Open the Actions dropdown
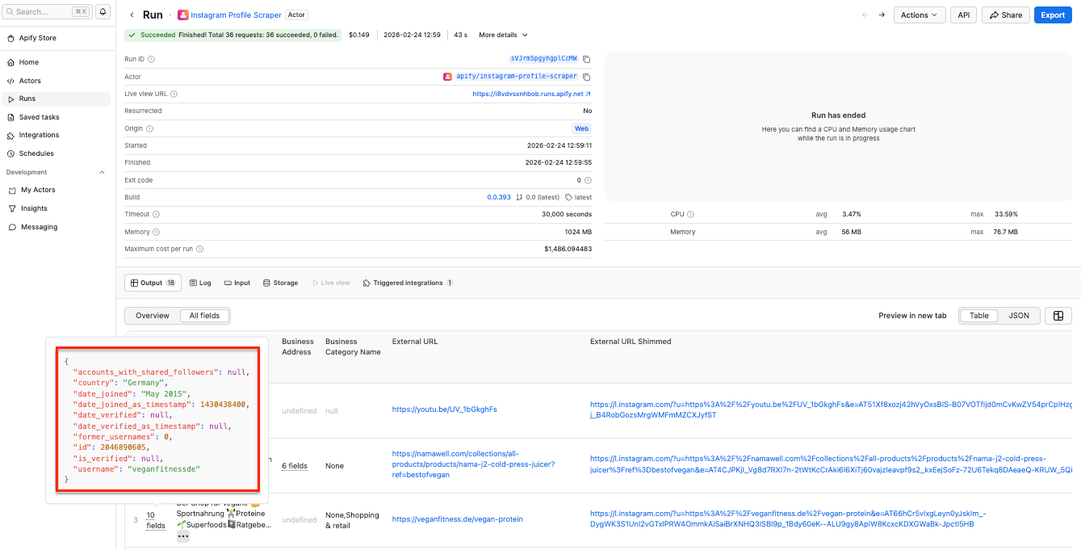The width and height of the screenshot is (1081, 550). click(x=920, y=15)
